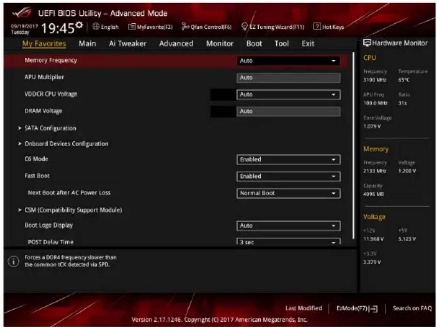
Task: Click +12V reading 11.968 V
Action: pos(374,239)
